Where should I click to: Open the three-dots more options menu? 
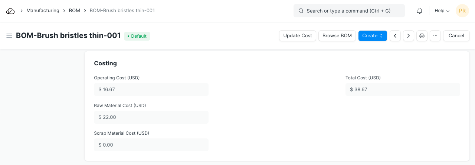click(x=435, y=36)
